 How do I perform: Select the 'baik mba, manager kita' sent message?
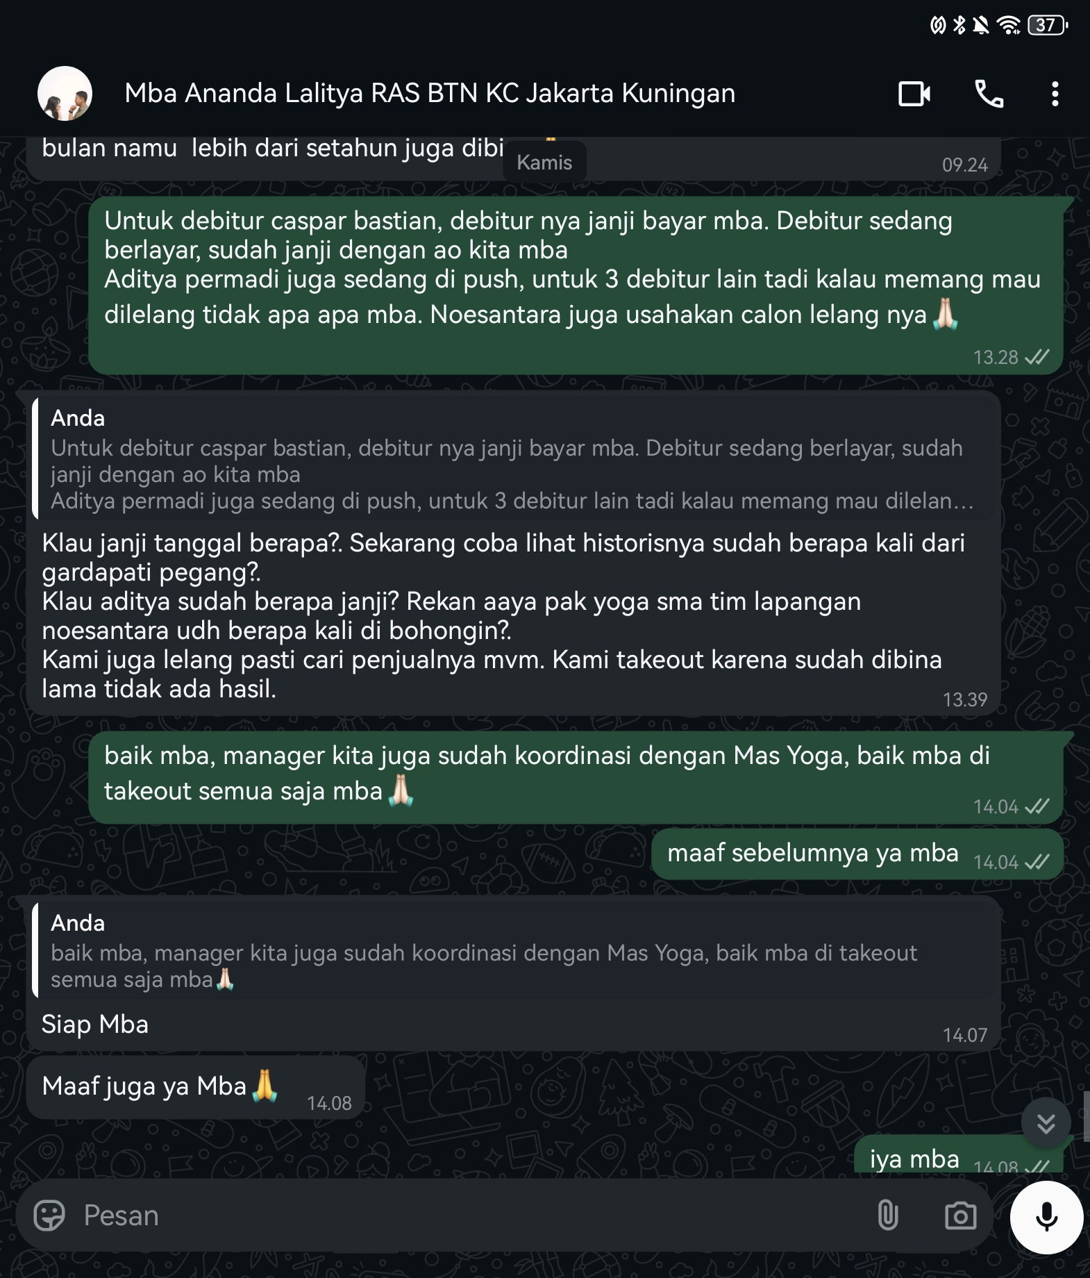pos(576,777)
